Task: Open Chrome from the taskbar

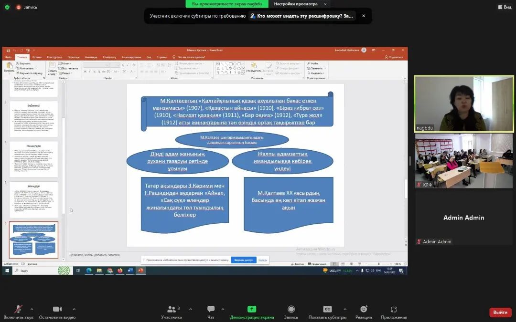Action: click(x=109, y=271)
